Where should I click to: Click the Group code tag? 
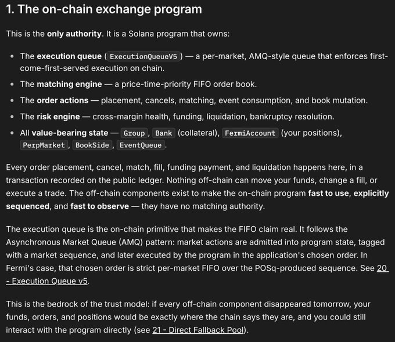tap(134, 133)
